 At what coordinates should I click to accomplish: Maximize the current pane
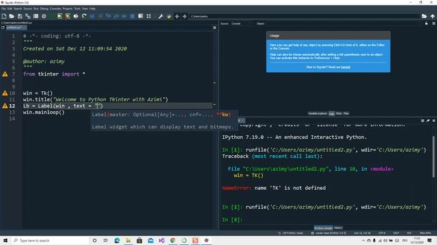pyautogui.click(x=141, y=16)
